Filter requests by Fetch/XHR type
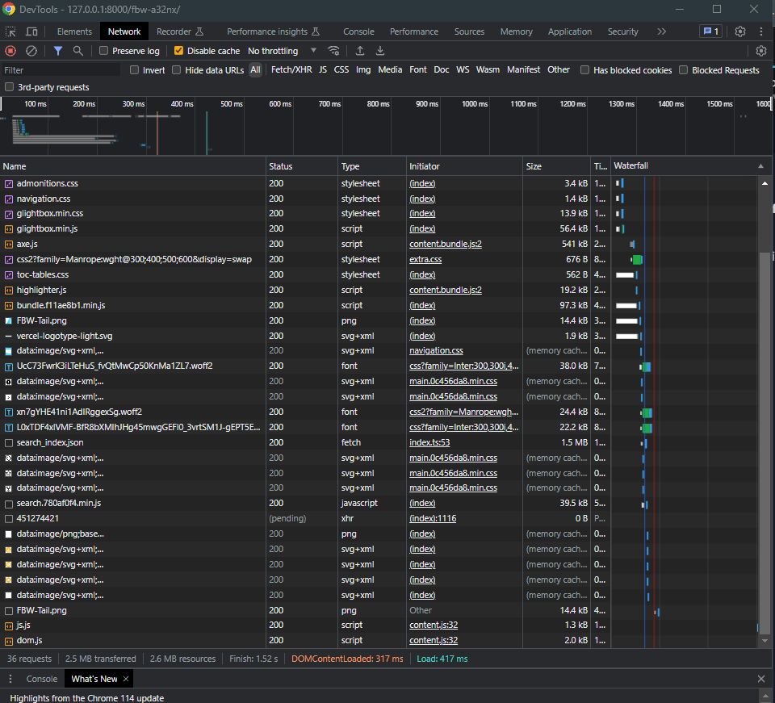 click(x=291, y=70)
